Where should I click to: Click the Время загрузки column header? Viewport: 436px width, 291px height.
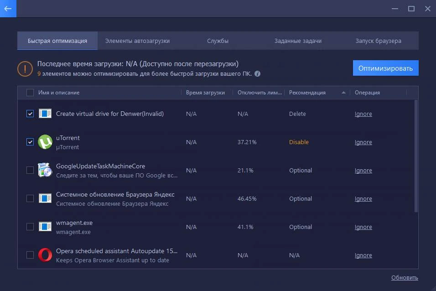pos(205,93)
